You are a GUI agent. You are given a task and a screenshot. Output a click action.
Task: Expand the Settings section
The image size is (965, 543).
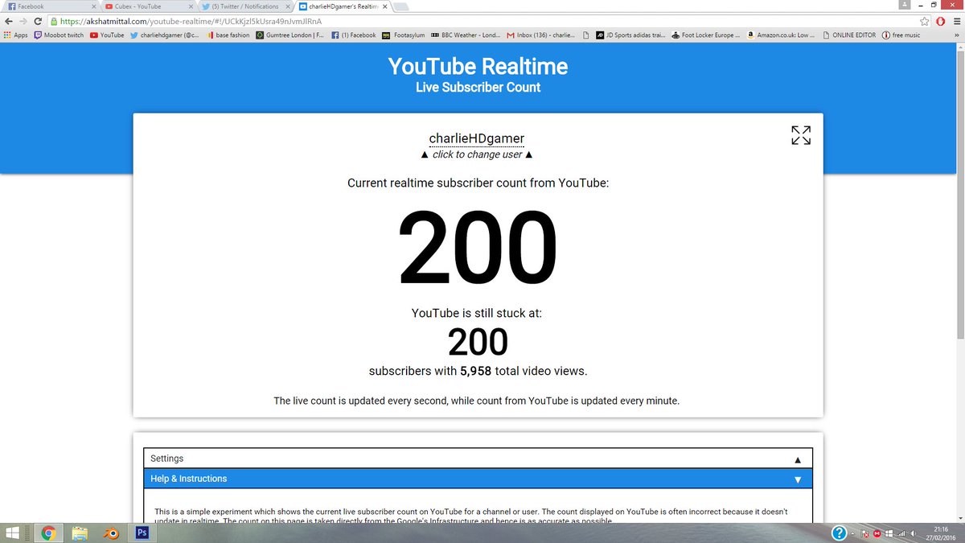(478, 459)
